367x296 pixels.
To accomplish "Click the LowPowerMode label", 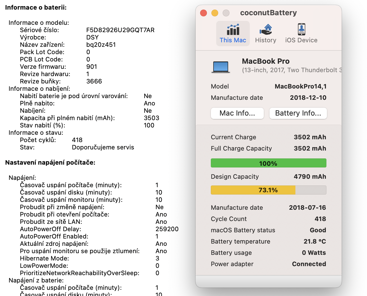I will pyautogui.click(x=44, y=266).
